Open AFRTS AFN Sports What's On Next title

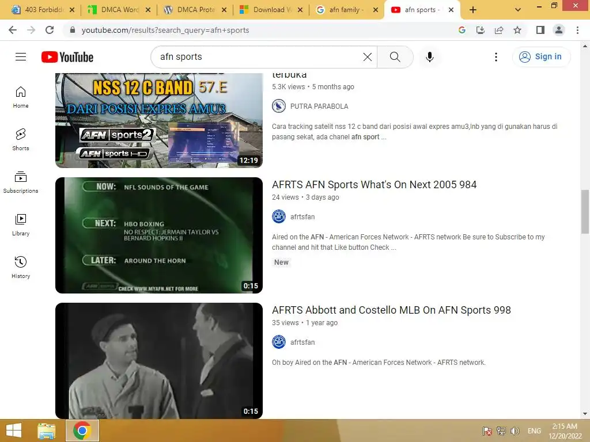pos(375,185)
